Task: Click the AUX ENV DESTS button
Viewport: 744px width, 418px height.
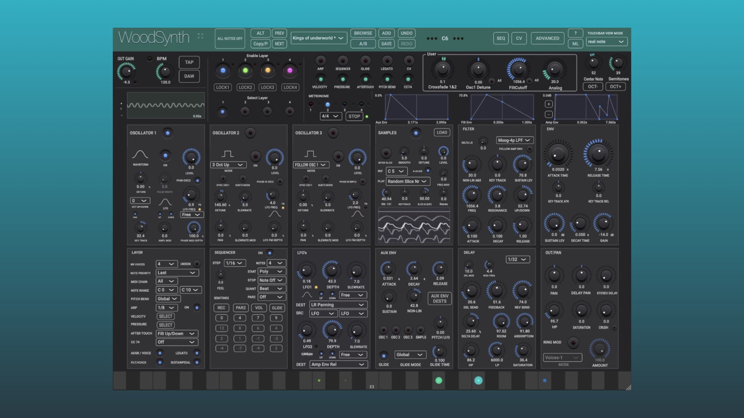Action: 439,298
